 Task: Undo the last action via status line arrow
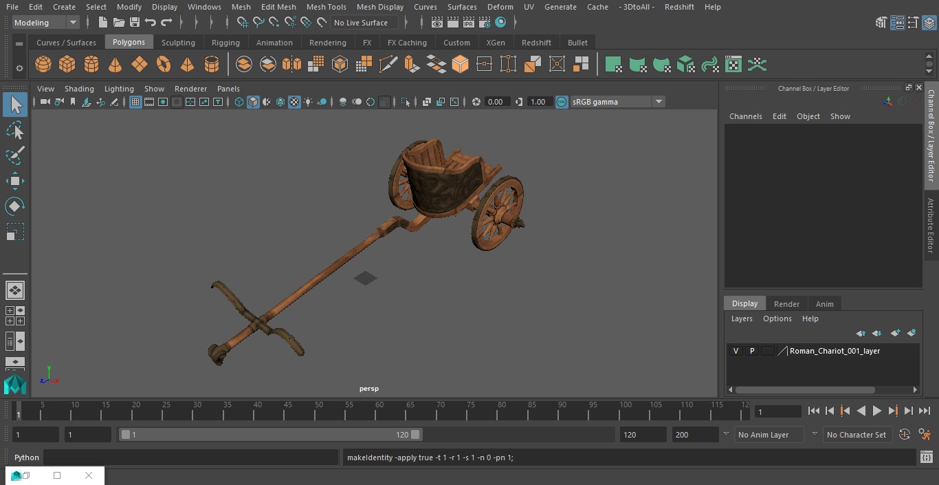[151, 23]
